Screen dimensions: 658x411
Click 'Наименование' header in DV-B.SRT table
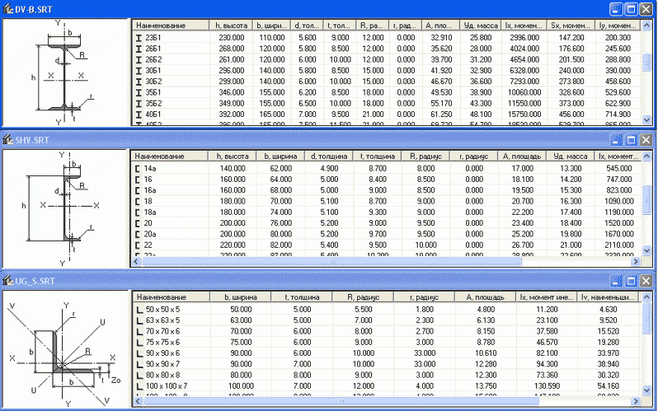(168, 26)
